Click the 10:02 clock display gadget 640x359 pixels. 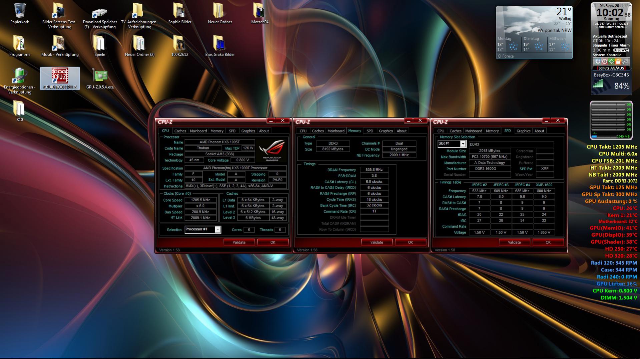[x=610, y=13]
